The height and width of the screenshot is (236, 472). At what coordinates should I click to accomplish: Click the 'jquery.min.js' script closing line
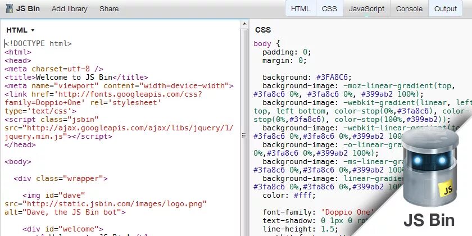(58, 137)
